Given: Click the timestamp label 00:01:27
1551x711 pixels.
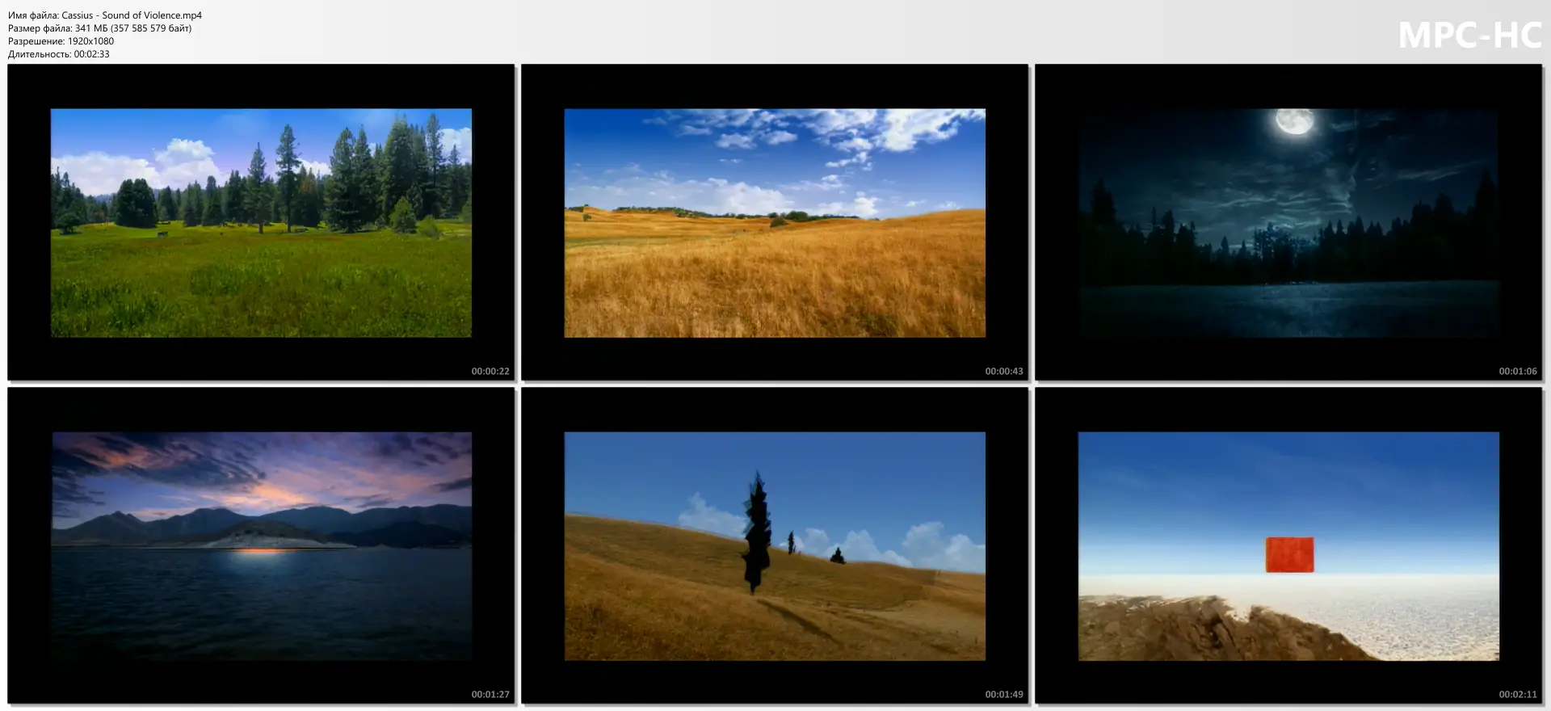Looking at the screenshot, I should (490, 695).
